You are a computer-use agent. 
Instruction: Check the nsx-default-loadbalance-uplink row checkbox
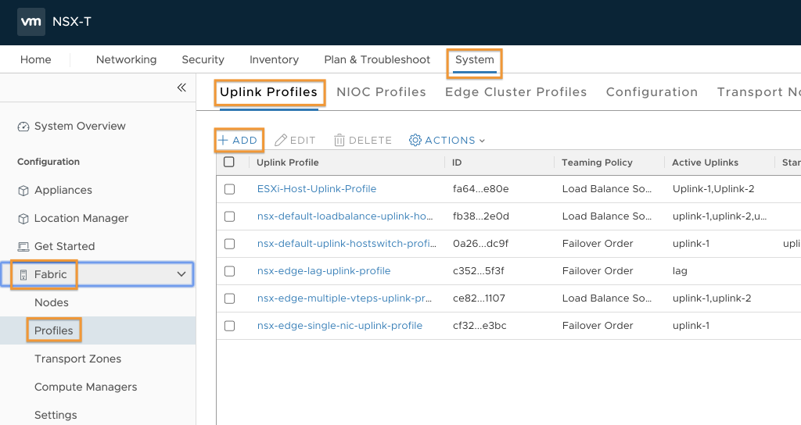pos(229,216)
